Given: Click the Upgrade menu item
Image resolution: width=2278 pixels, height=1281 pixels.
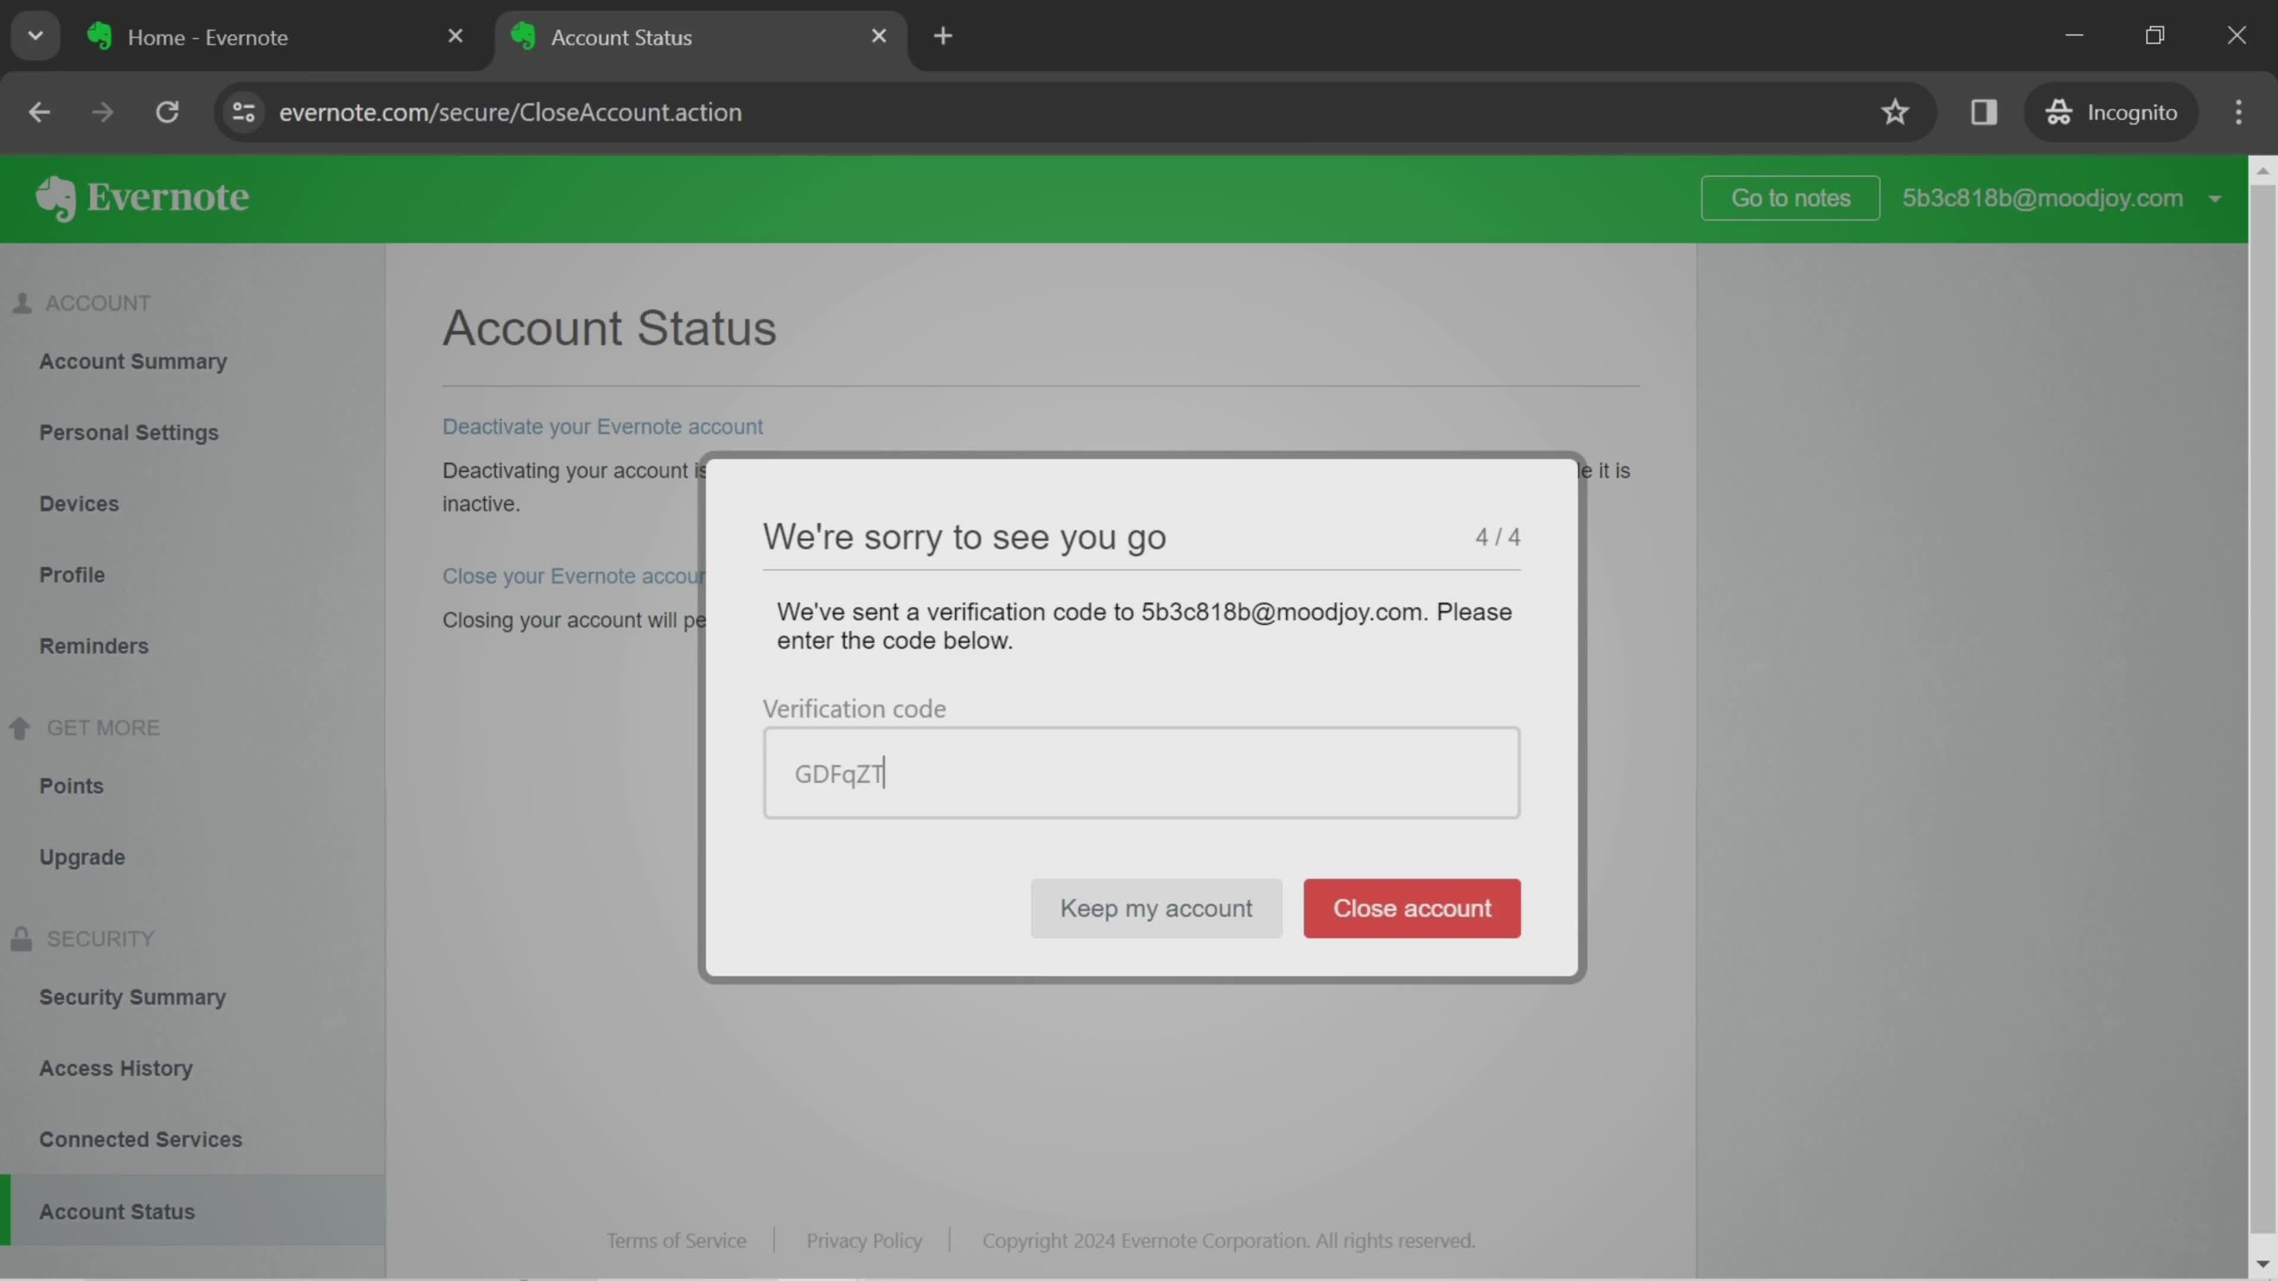Looking at the screenshot, I should tap(81, 857).
